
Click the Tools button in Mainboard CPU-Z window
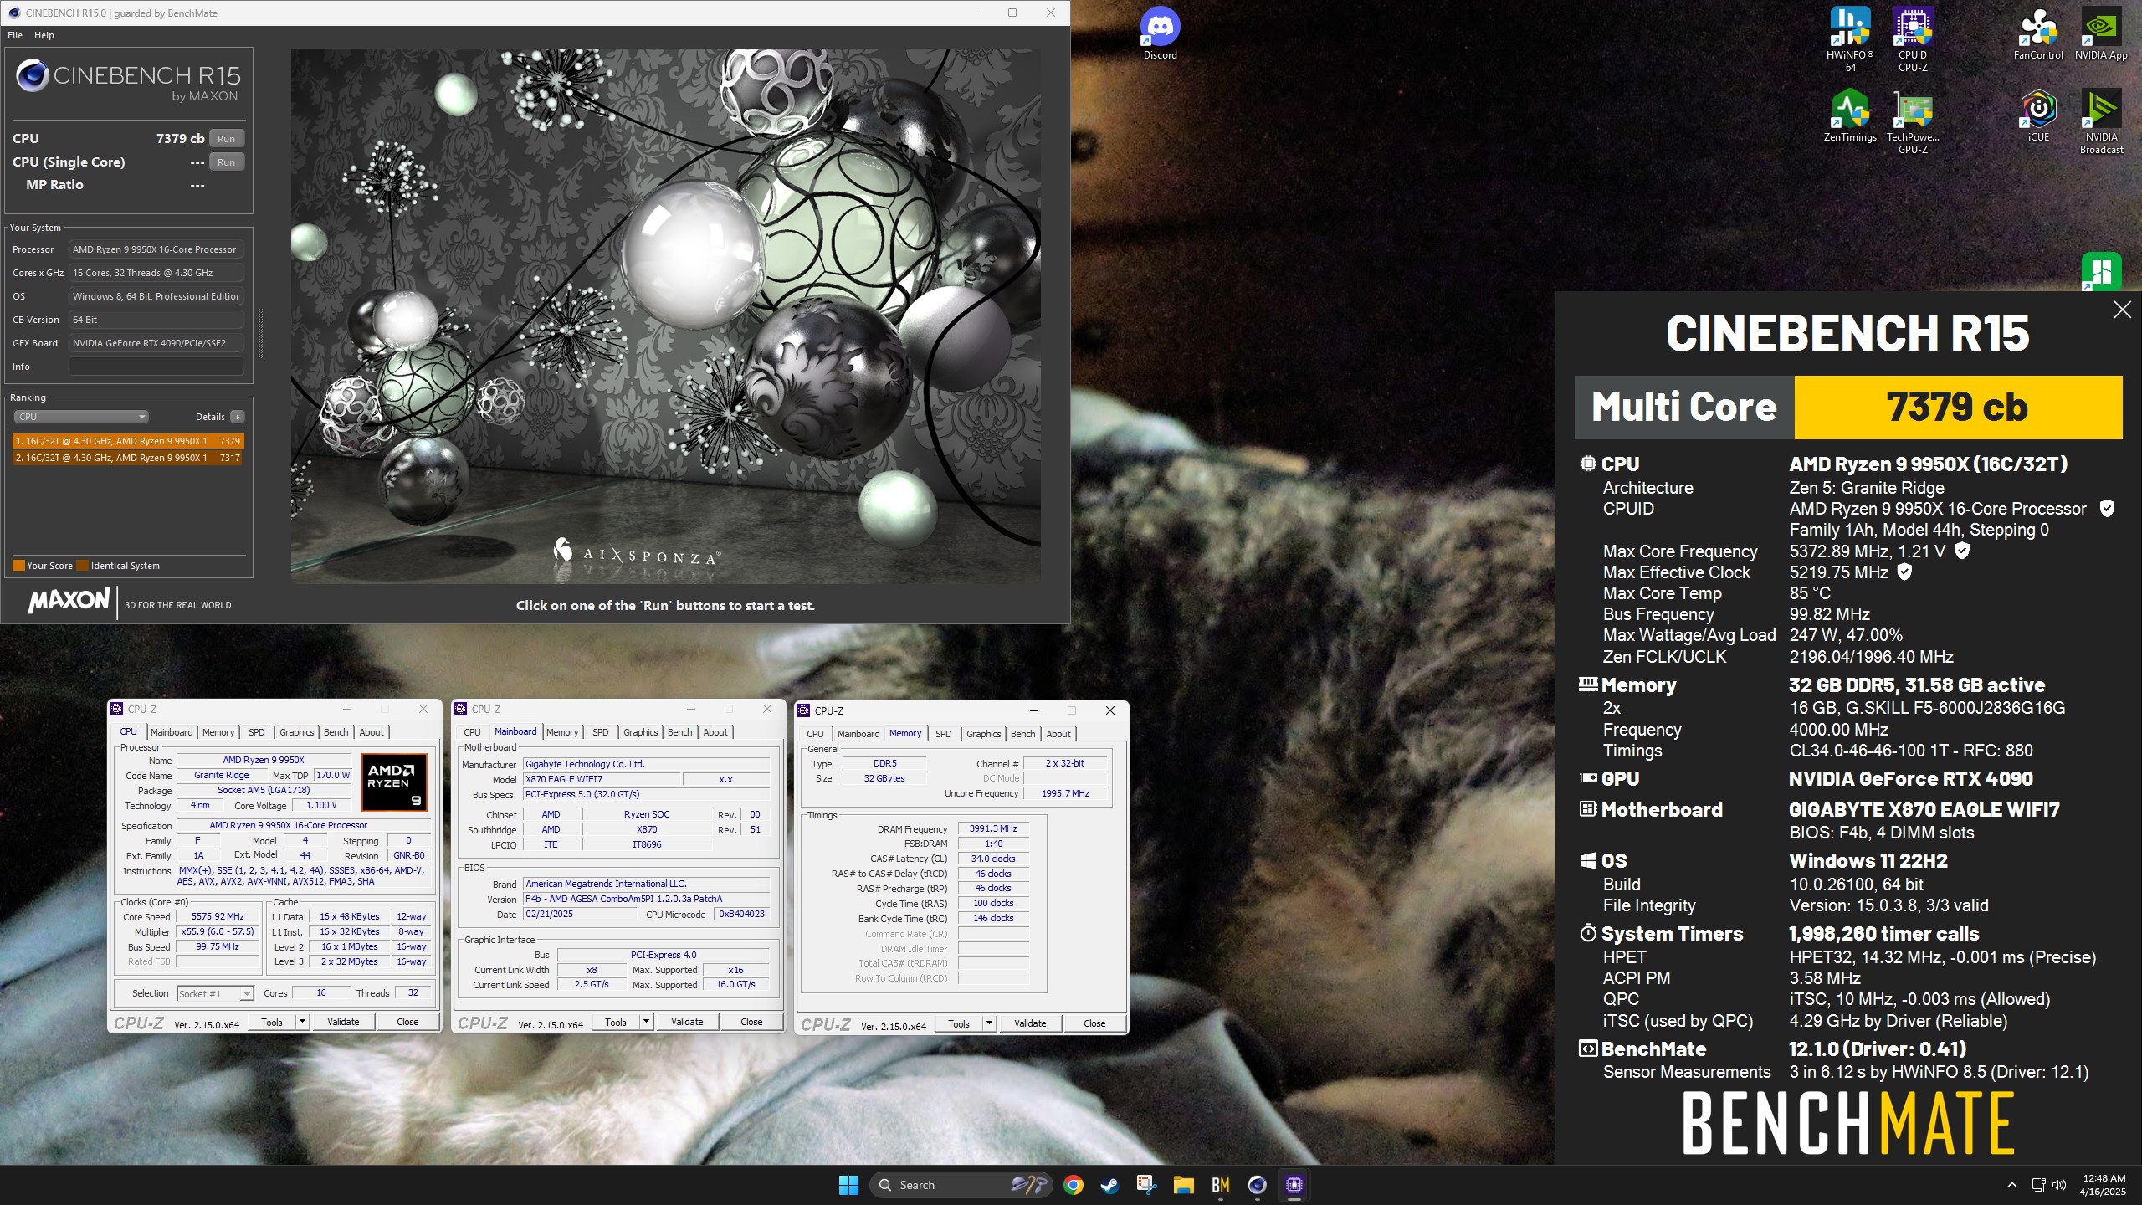[x=616, y=1022]
